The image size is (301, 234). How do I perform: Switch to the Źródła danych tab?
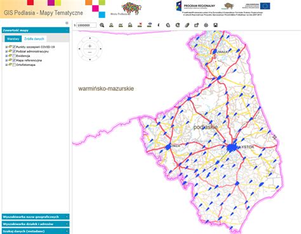[34, 39]
